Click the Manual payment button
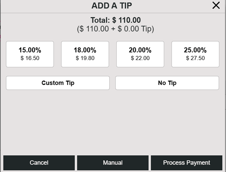Screen dimensions: 226x172 click(x=113, y=163)
